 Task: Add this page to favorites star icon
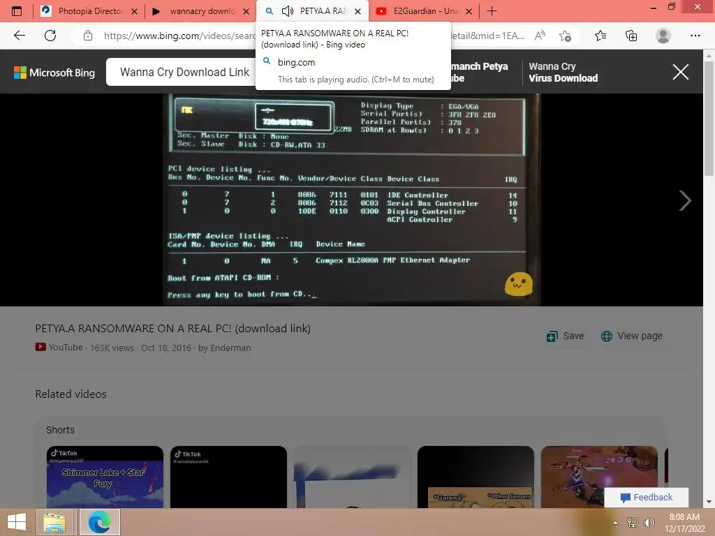(x=566, y=36)
